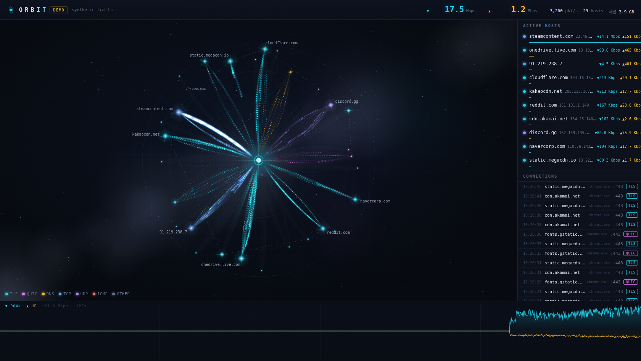The width and height of the screenshot is (641, 361).
Task: Click the 17.5 Mbps download rate readout
Action: 460,10
